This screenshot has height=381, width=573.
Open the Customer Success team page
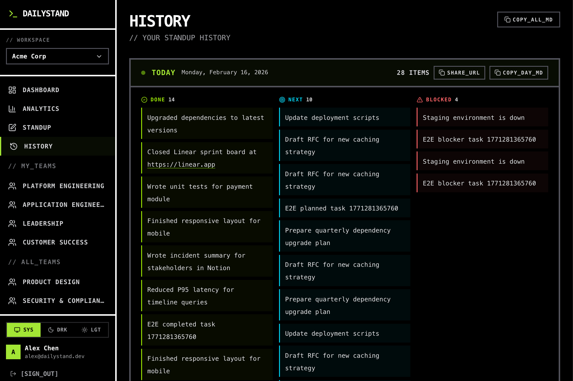pos(55,242)
